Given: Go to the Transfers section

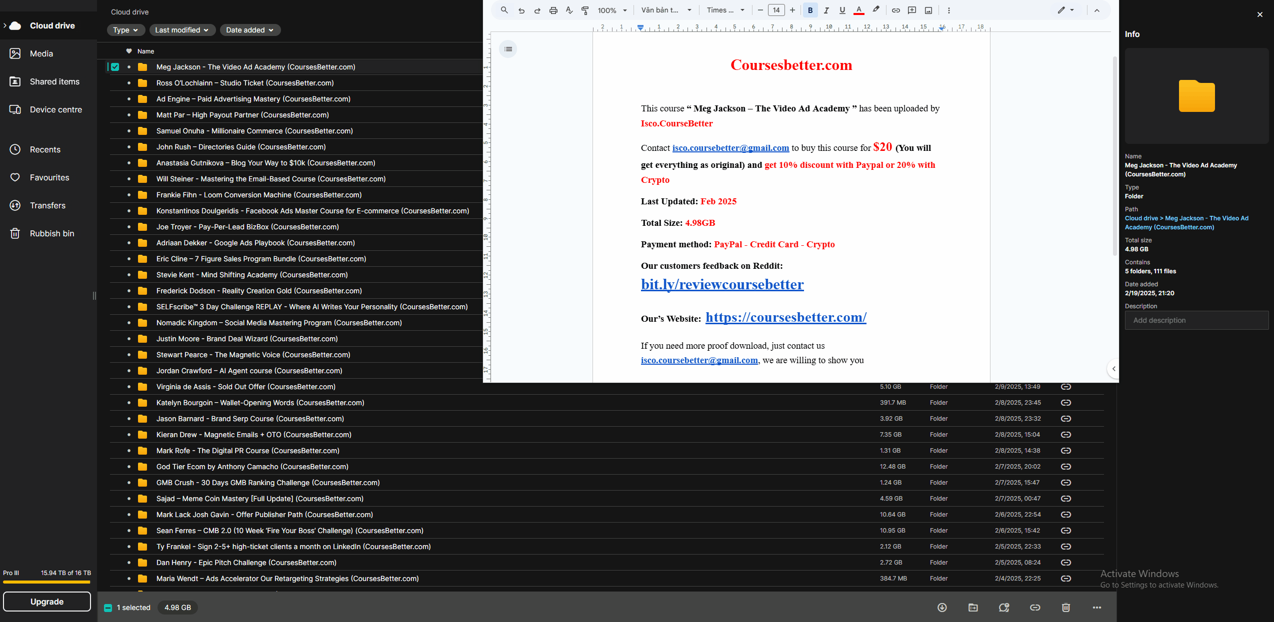Looking at the screenshot, I should [x=47, y=205].
